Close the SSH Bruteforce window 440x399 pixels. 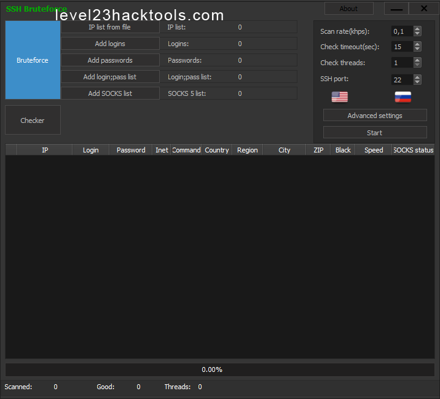[424, 9]
